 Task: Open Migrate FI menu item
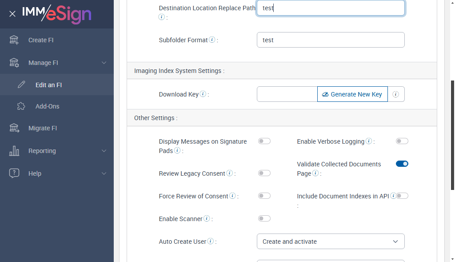click(57, 128)
